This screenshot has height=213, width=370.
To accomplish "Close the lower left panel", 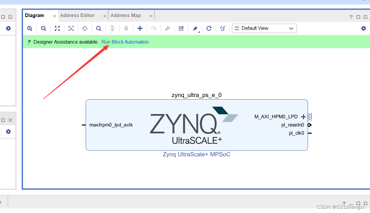I will pyautogui.click(x=11, y=120).
